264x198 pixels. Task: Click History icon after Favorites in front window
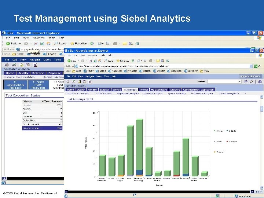[x=133, y=60]
